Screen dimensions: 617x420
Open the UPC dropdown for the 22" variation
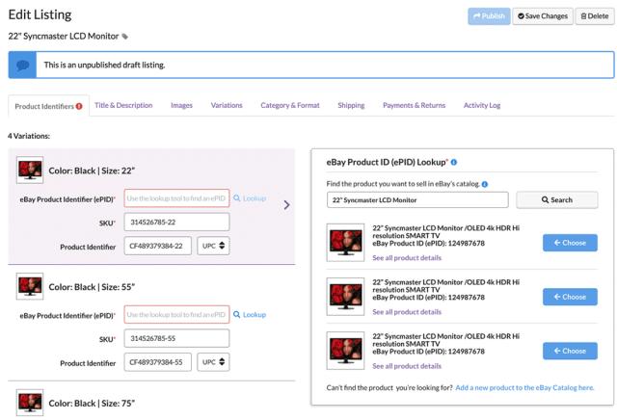pos(213,246)
